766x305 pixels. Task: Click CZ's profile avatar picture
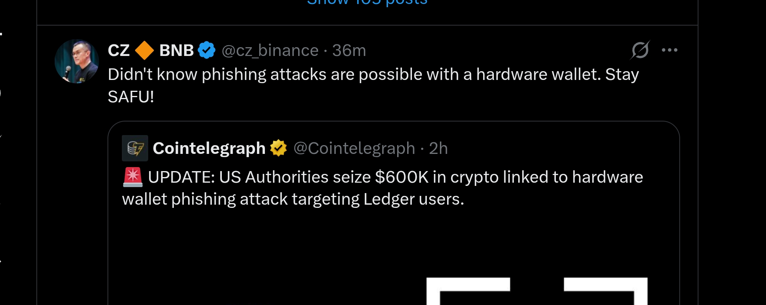pyautogui.click(x=77, y=61)
